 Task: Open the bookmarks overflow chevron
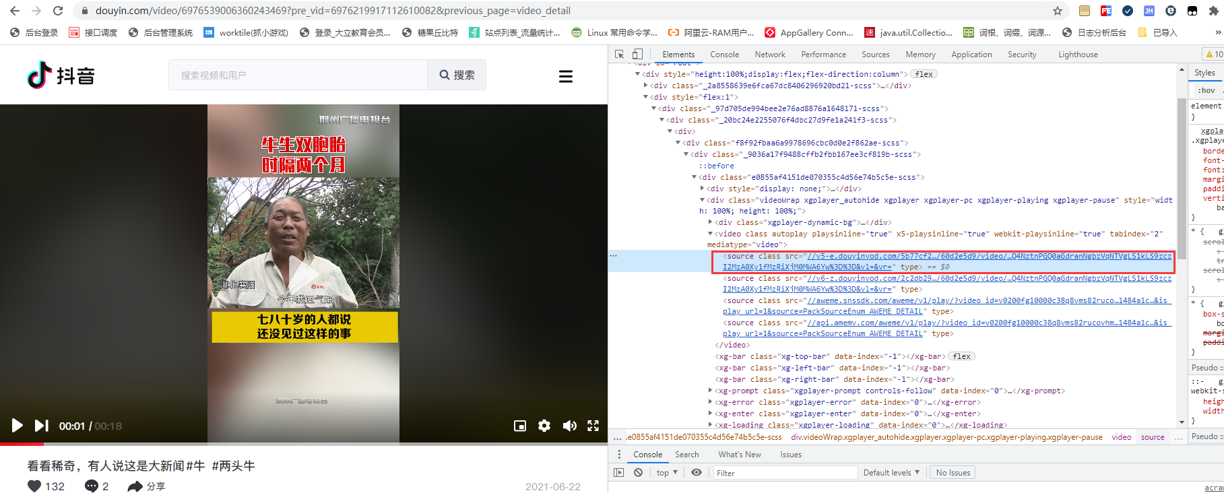(1218, 32)
